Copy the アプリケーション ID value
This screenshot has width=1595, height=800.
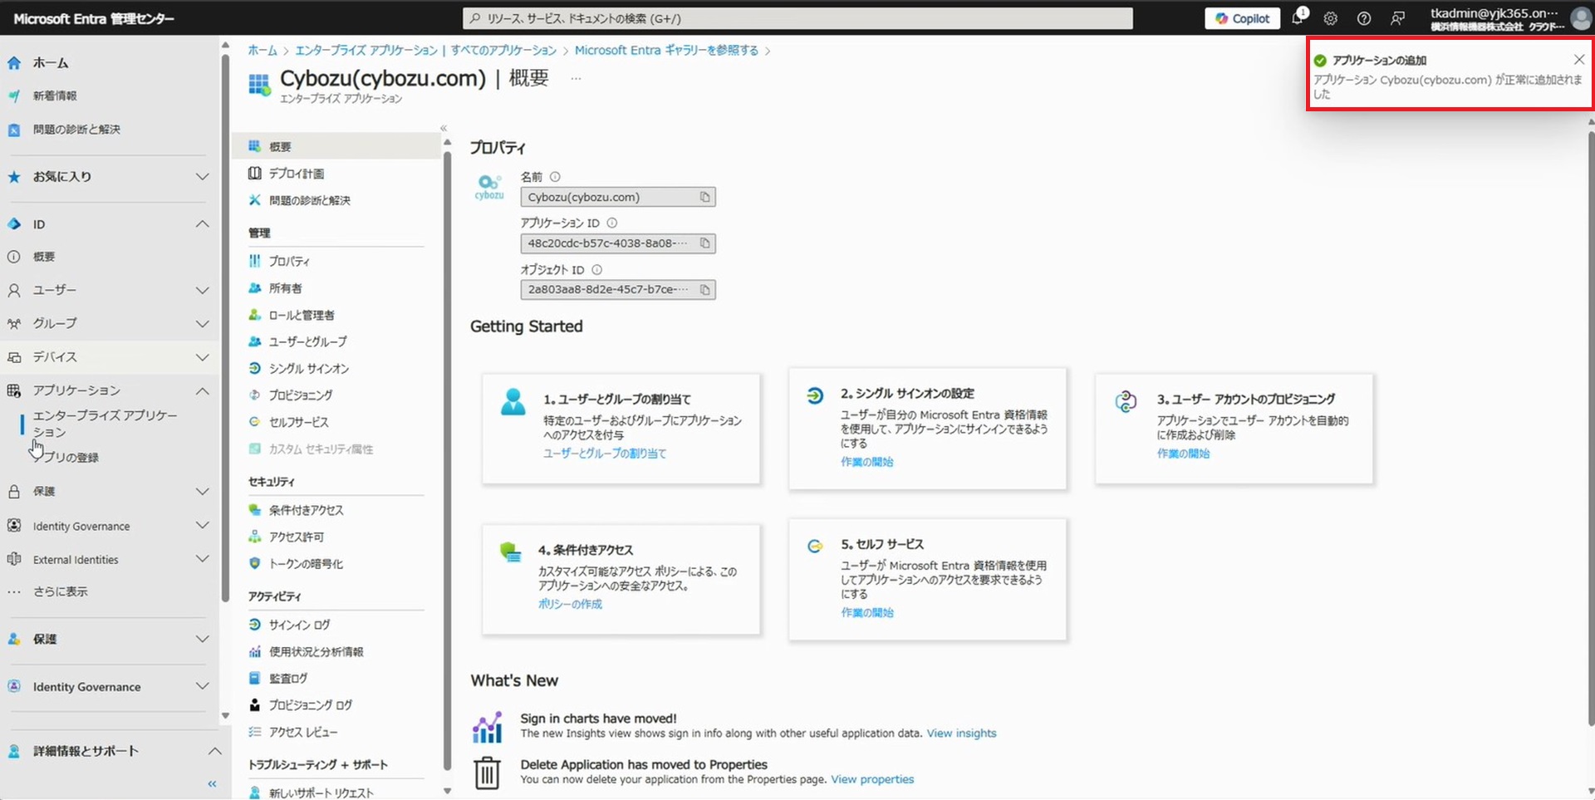point(704,243)
